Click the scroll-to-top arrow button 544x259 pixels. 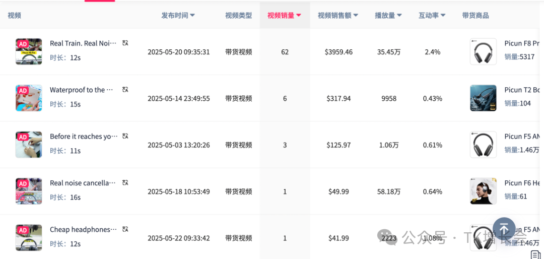tap(504, 229)
